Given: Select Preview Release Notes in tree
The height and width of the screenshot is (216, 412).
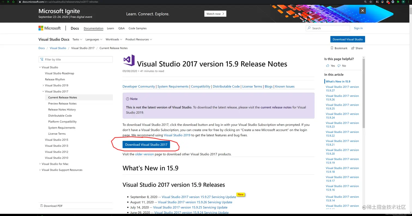Looking at the screenshot, I should pyautogui.click(x=62, y=104).
